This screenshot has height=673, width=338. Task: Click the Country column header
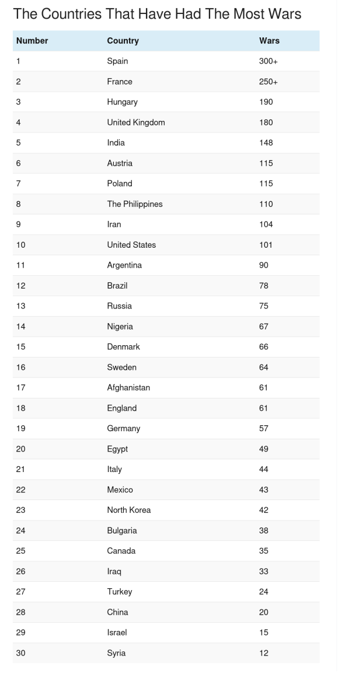pyautogui.click(x=123, y=41)
